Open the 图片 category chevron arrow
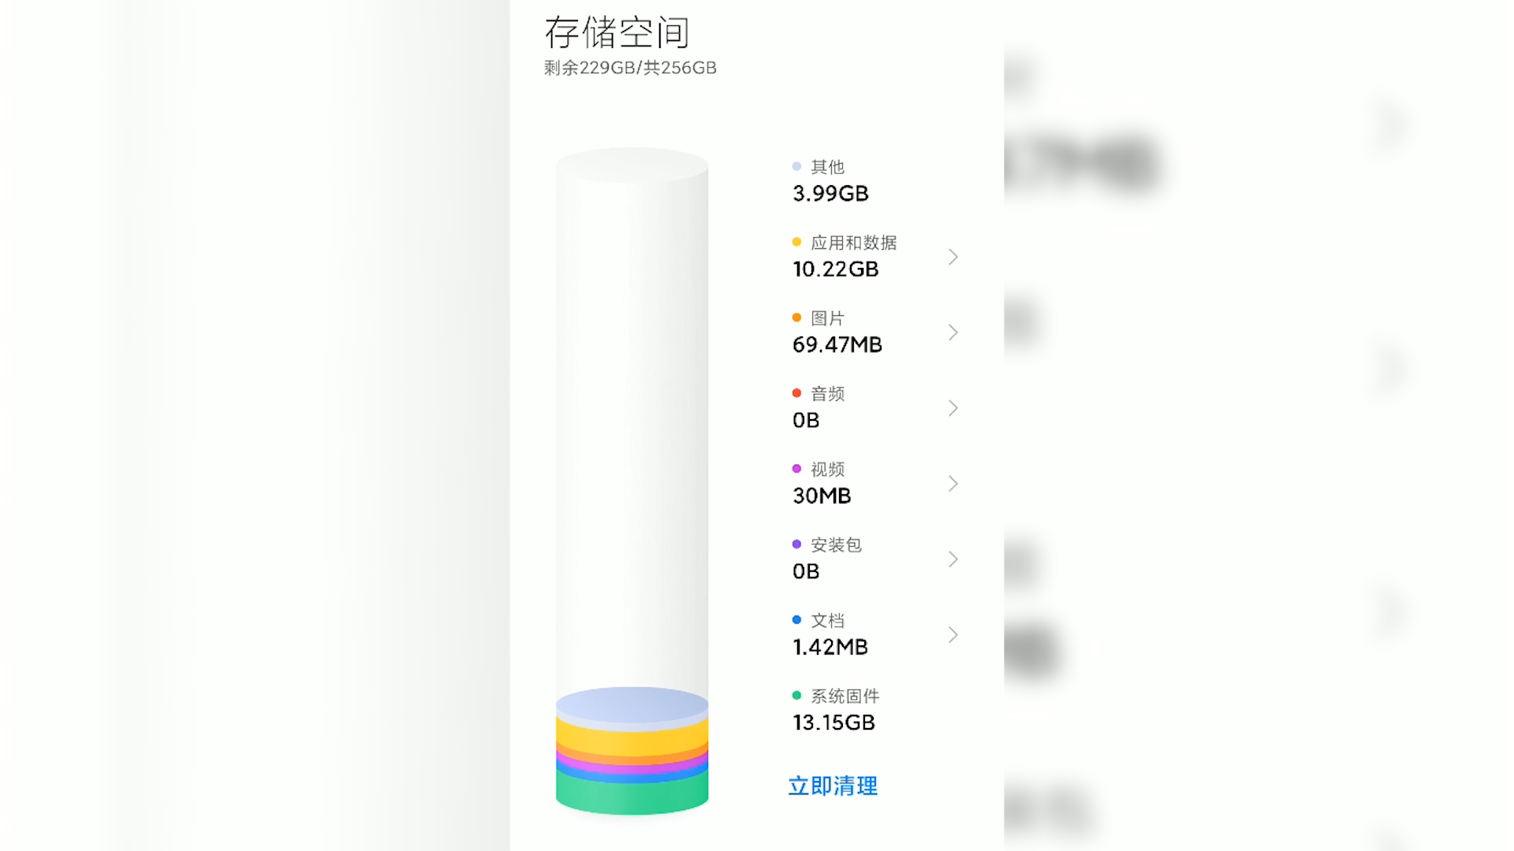Screen dimensions: 1514x851 pos(953,333)
